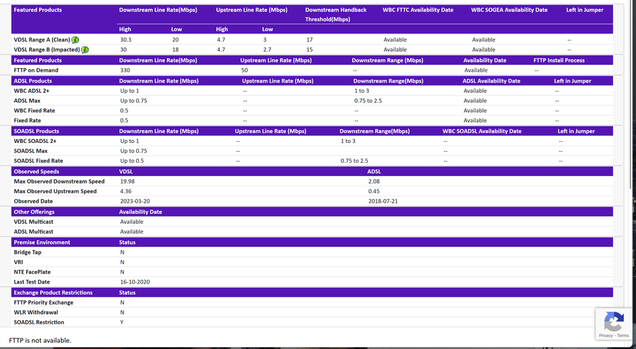Select the 'Max Observed Upstream Speed' label
Screen dimensions: 636x349
coord(55,191)
